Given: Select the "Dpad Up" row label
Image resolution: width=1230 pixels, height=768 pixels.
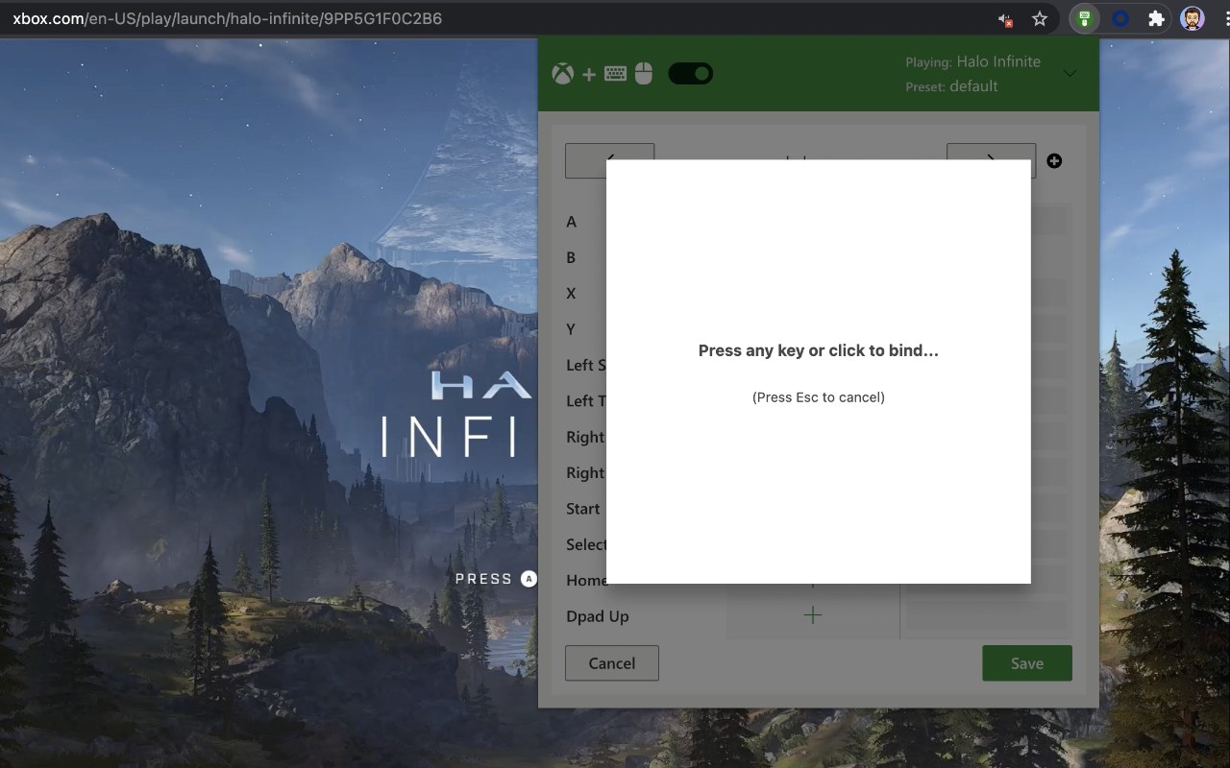Looking at the screenshot, I should coord(598,616).
